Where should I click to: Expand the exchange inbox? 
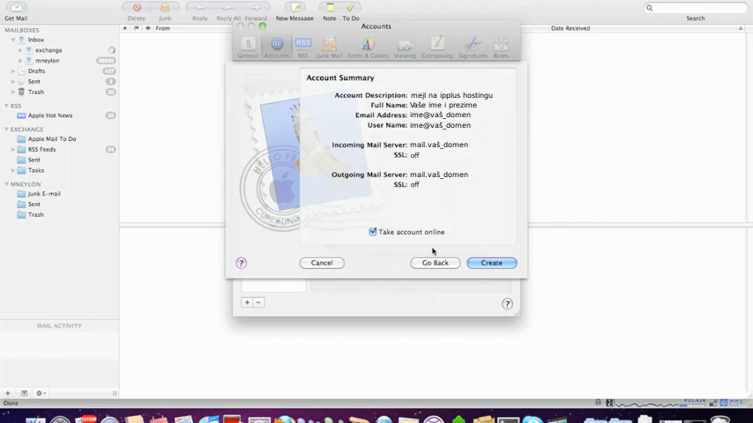pos(20,50)
